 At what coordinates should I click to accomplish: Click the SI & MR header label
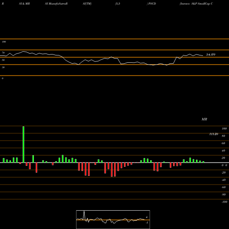coord(24,4)
